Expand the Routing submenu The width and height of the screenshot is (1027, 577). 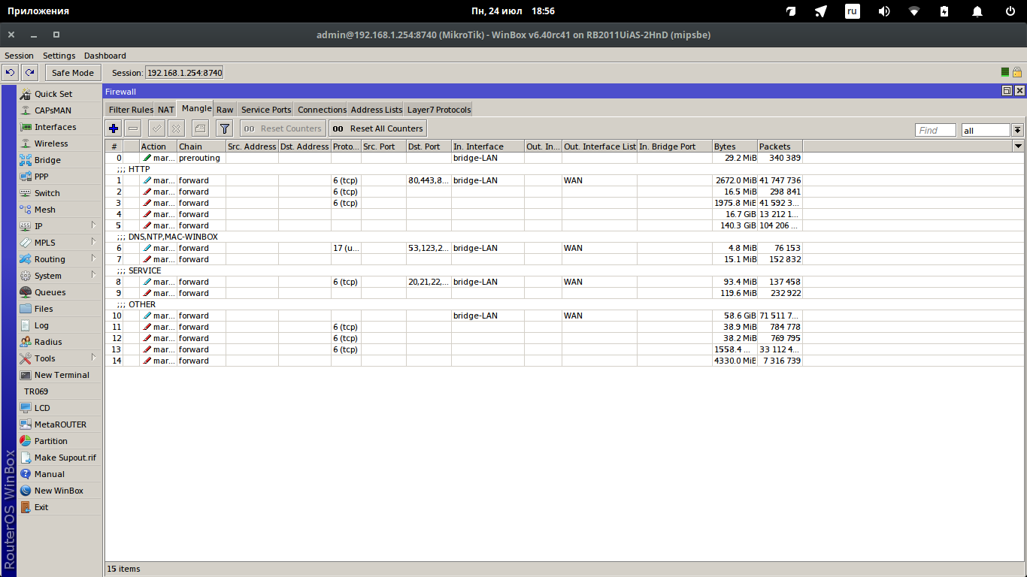[x=59, y=259]
